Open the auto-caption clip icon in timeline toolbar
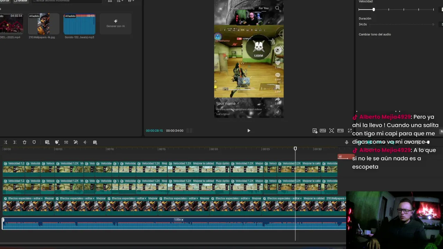The width and height of the screenshot is (443, 249). coord(47,142)
